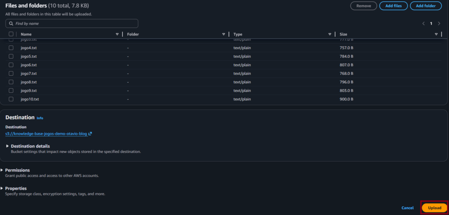
Task: Select the jogo4.txt checkbox
Action: (11, 48)
